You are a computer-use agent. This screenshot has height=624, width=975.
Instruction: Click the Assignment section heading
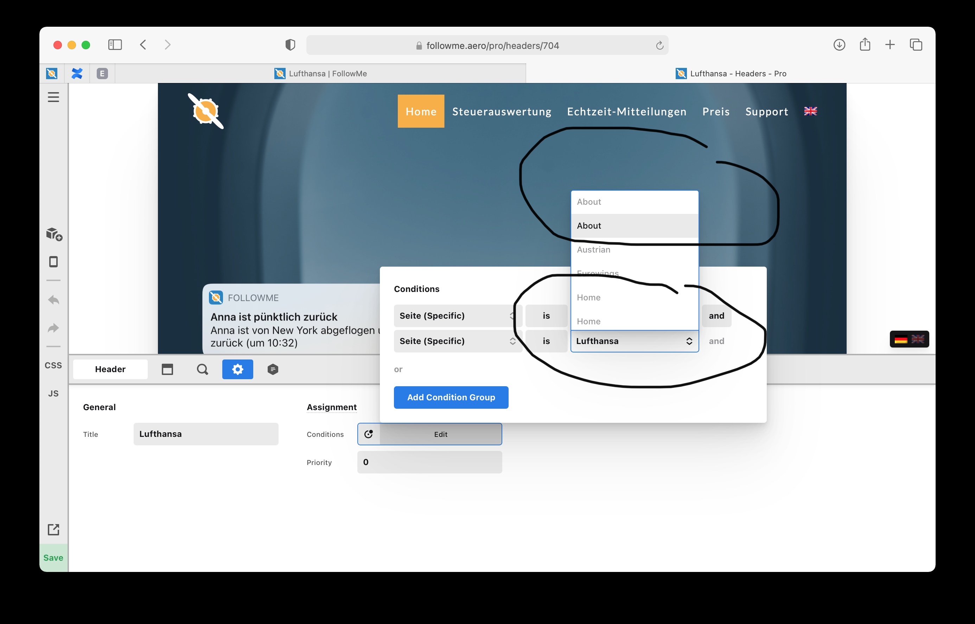[332, 407]
